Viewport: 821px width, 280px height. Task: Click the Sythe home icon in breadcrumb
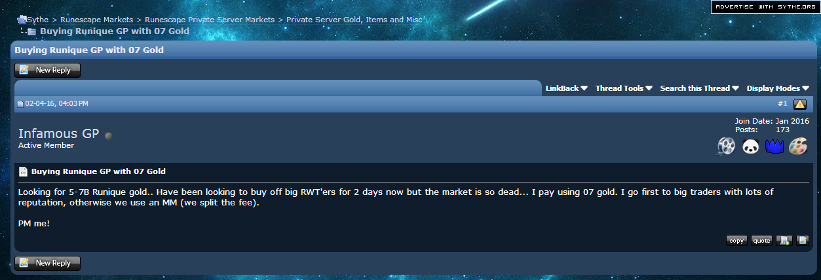pos(22,20)
